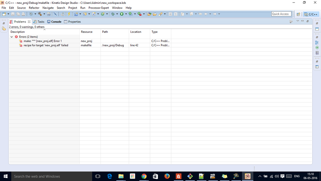
Task: Click the Forward navigation arrow
Action: [215, 14]
